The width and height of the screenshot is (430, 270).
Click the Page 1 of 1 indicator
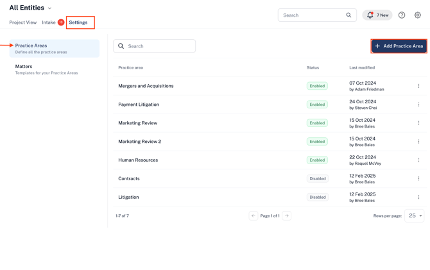[x=270, y=215]
